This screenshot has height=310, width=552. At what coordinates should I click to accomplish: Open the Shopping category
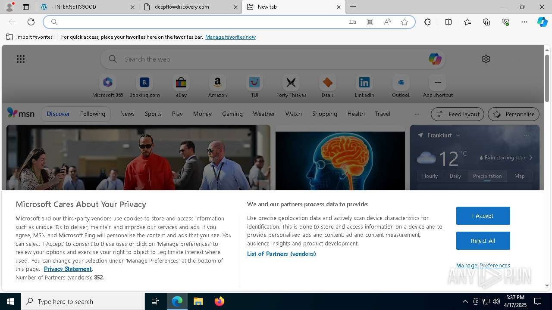[x=325, y=114]
